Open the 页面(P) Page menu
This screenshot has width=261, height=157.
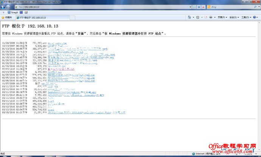click(222, 17)
